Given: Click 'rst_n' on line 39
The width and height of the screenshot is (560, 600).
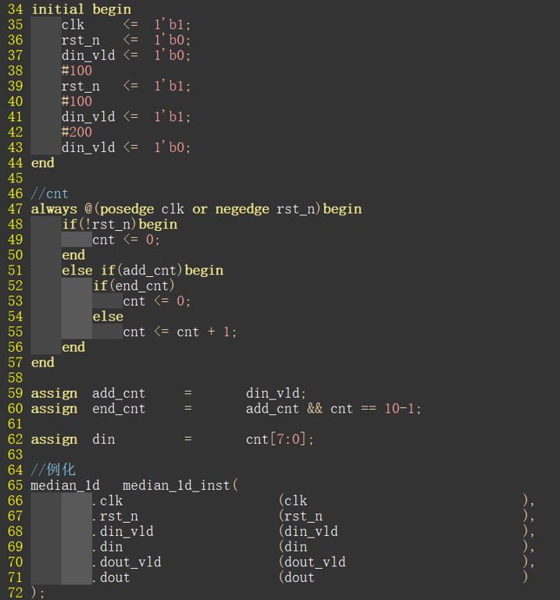Looking at the screenshot, I should tap(80, 86).
